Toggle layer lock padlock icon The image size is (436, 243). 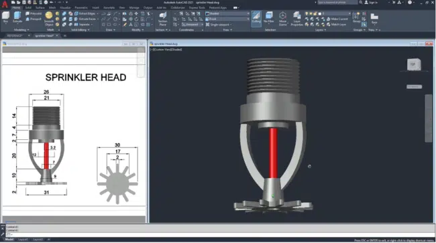315,13
